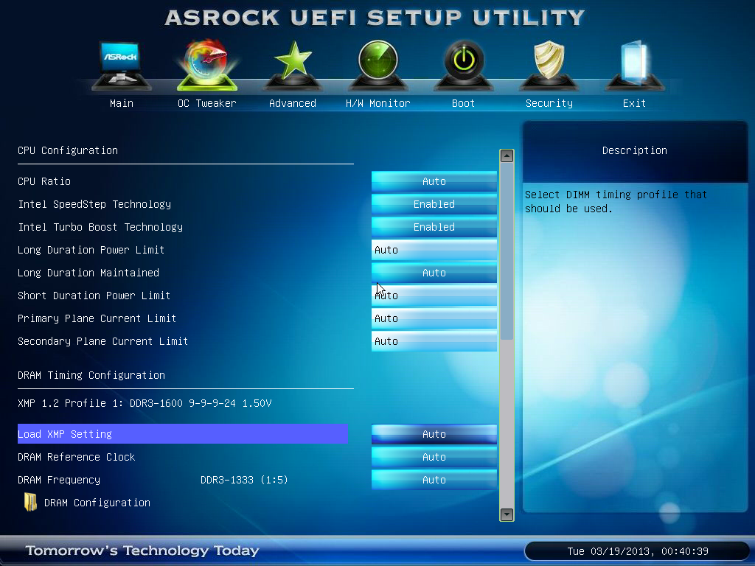Select the Load XMP Setting row
755x566 pixels.
tap(183, 433)
